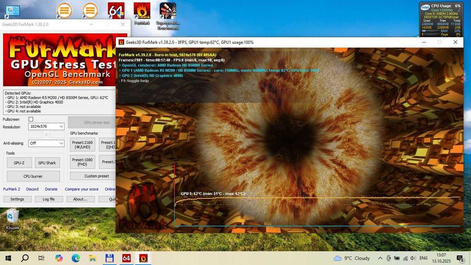The image size is (471, 265).
Task: Close the FurMark 1.39.2.0 launcher window
Action: [122, 25]
